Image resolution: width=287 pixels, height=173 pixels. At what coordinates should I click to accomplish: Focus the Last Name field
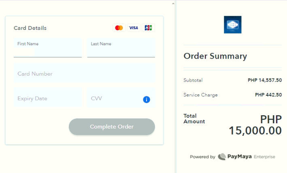coord(121,48)
